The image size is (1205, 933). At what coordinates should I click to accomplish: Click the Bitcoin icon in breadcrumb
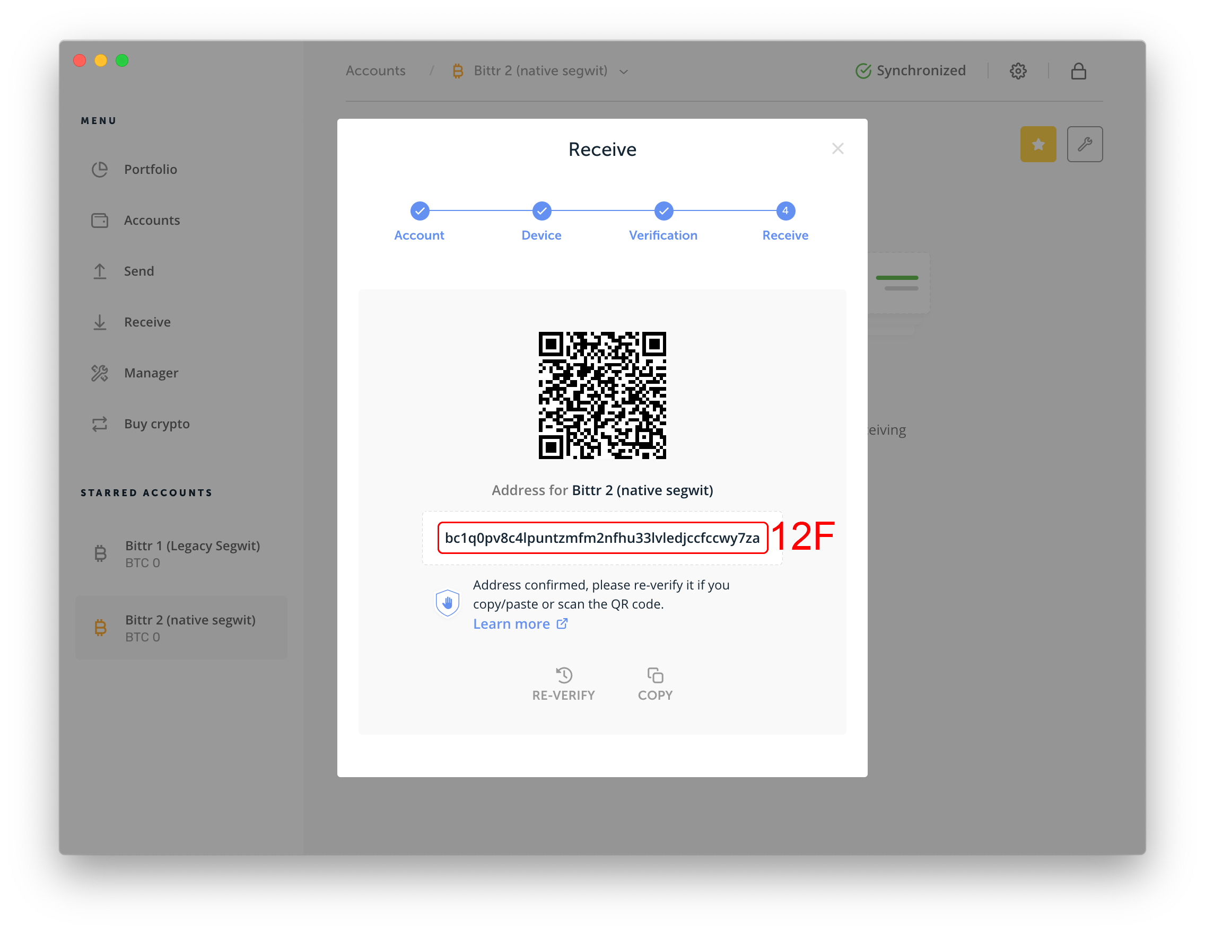tap(458, 71)
